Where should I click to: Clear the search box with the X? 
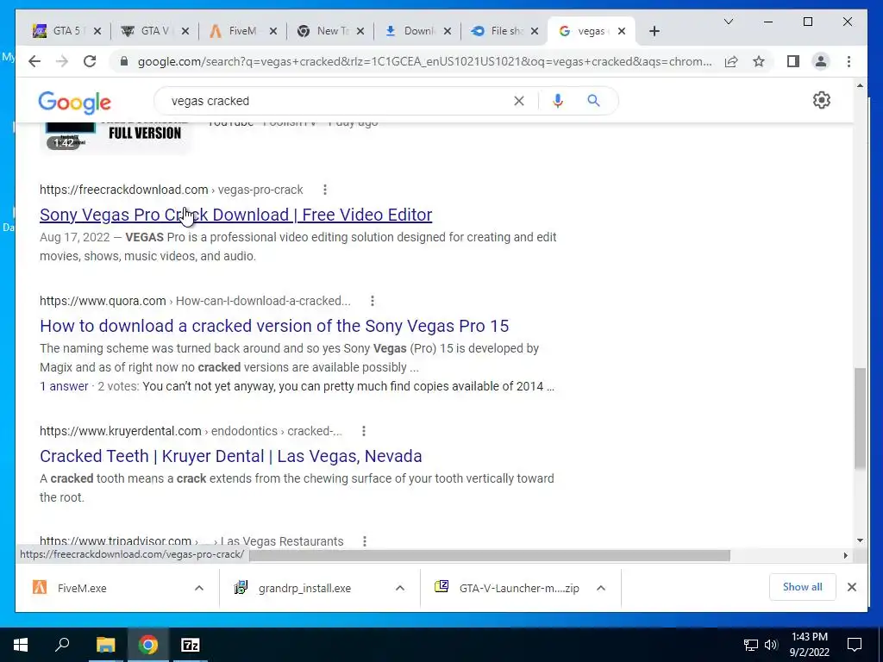tap(518, 101)
